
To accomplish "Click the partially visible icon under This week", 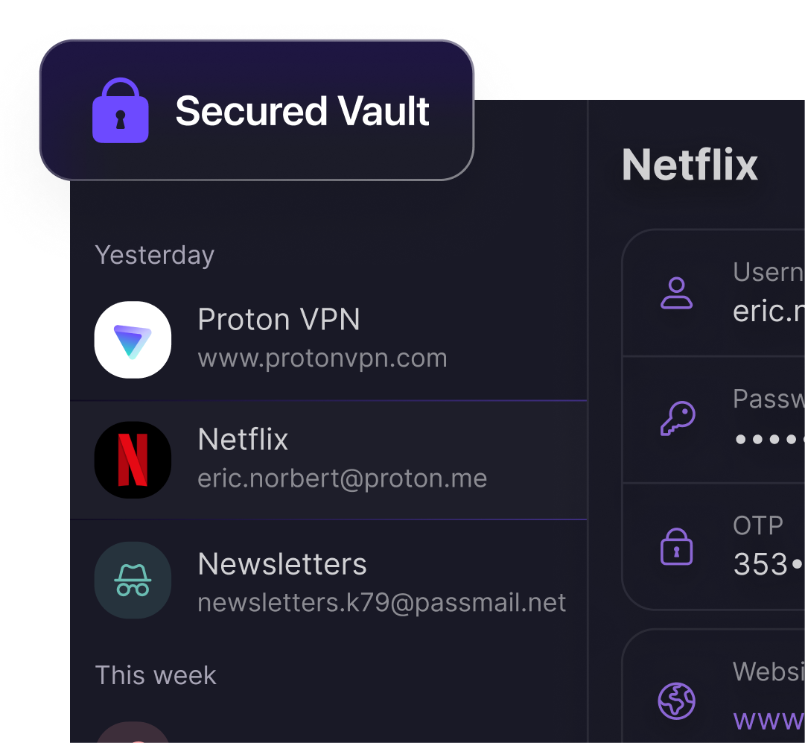I will (x=133, y=734).
